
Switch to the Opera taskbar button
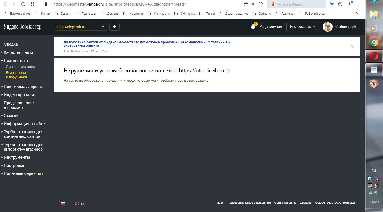tap(374, 56)
